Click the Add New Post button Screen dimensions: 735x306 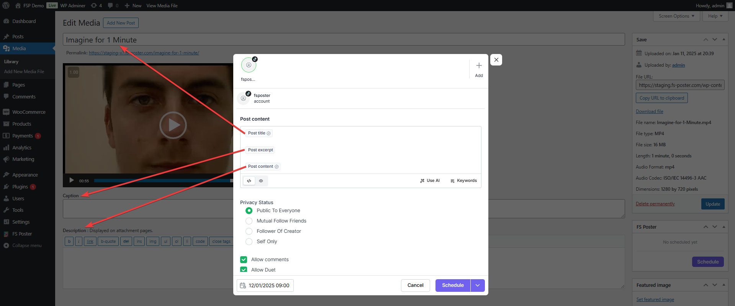121,23
